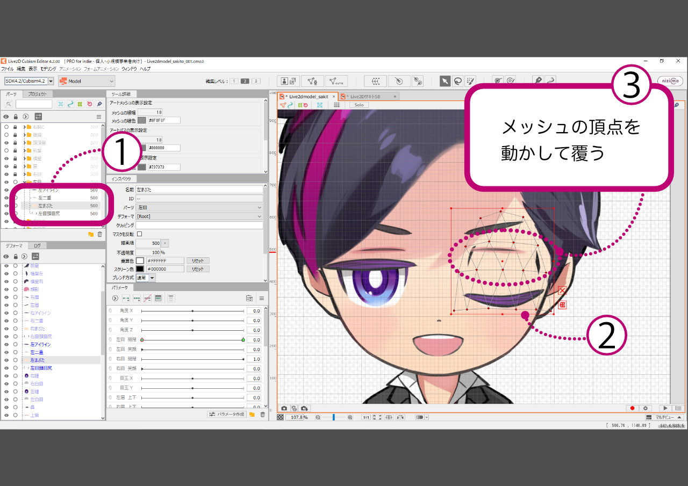The image size is (688, 486).
Task: Click delete keyform icon in Parameter panel
Action: point(147,298)
